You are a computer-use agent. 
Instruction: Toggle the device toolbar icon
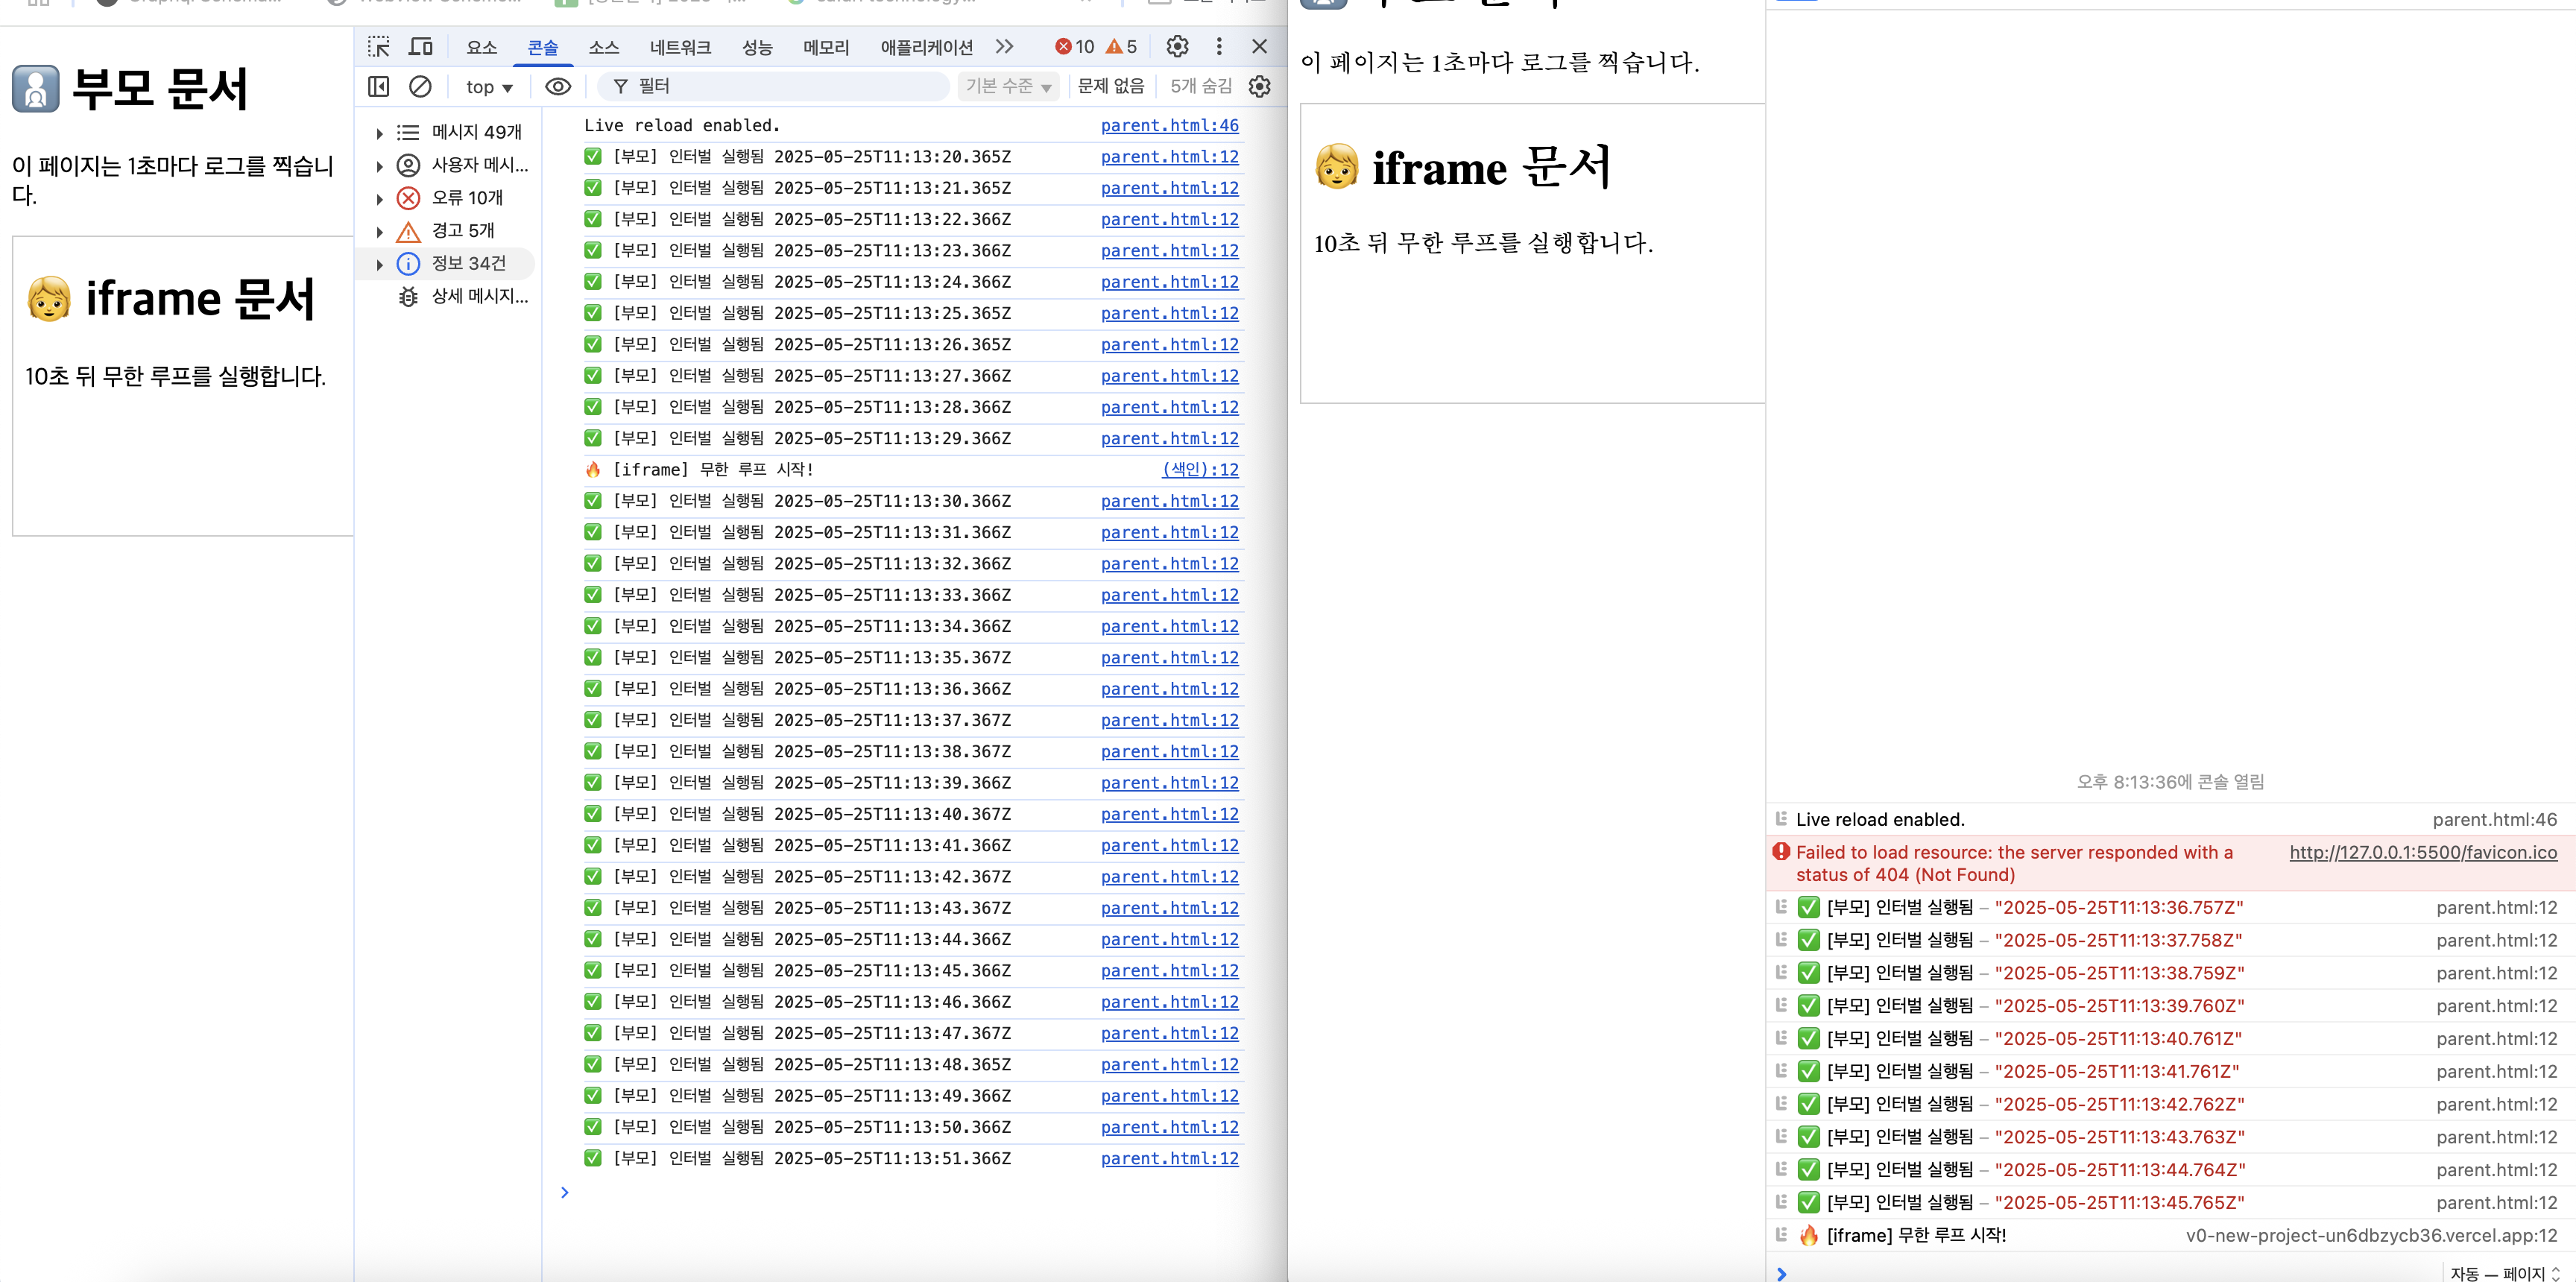pos(421,47)
